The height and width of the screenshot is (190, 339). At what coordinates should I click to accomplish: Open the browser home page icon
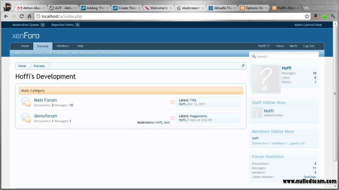coord(29,16)
